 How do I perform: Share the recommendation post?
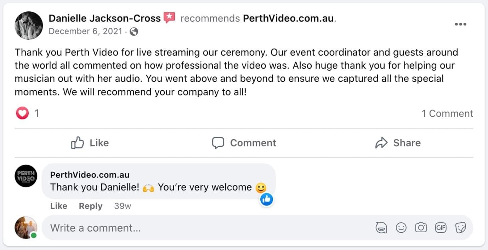pos(398,143)
